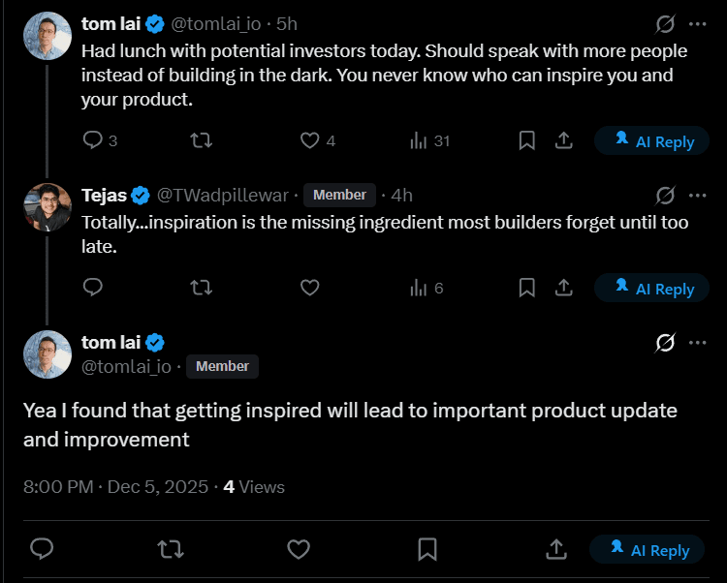Screen dimensions: 727x583
Task: Click Grok icon on Tejas's reply
Action: click(665, 195)
